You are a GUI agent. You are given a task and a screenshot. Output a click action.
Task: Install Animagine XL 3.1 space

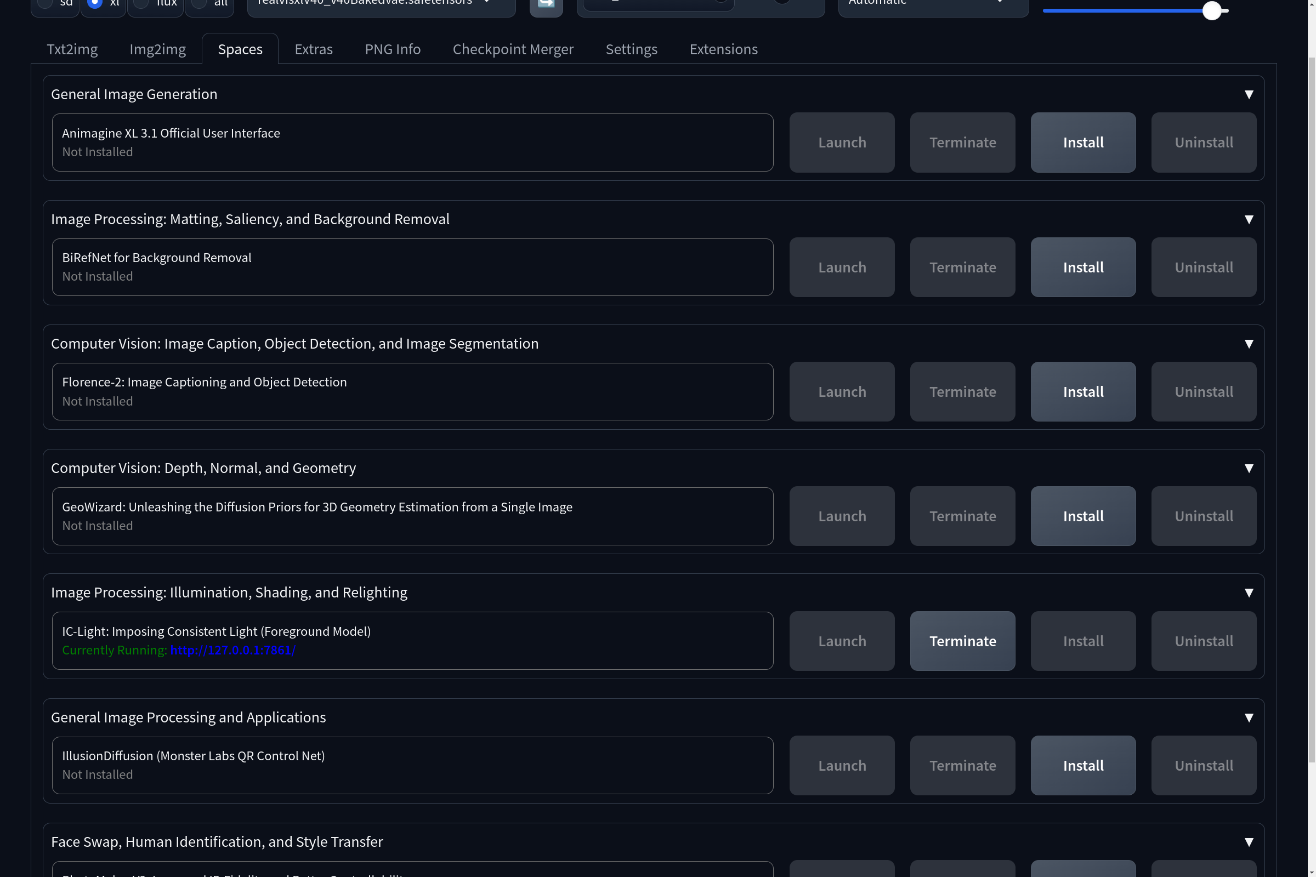[x=1082, y=143]
